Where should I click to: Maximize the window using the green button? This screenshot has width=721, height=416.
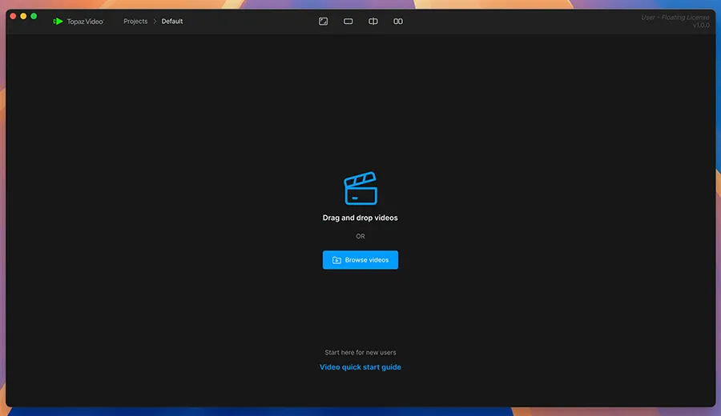[x=34, y=16]
